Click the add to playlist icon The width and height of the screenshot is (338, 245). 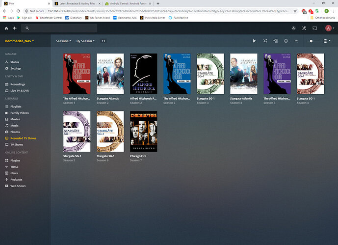coord(276,41)
